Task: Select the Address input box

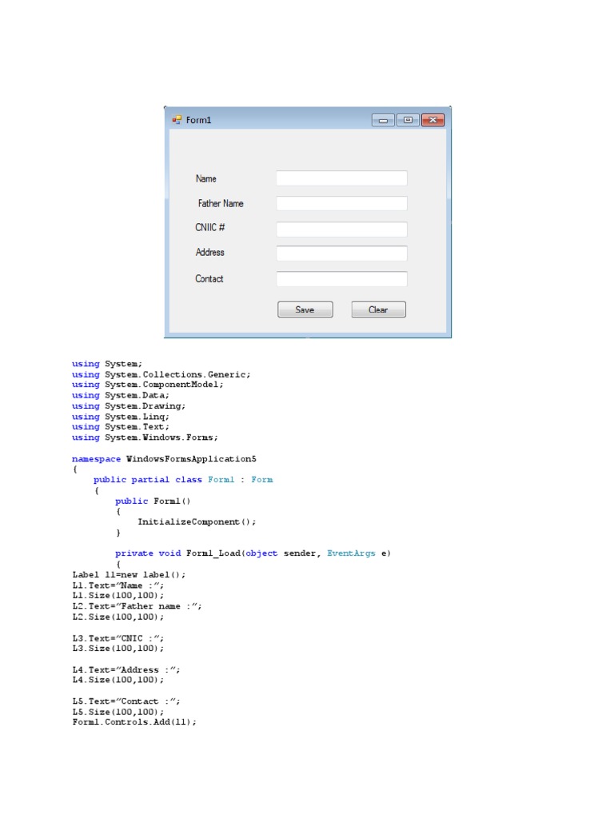Action: pos(341,254)
